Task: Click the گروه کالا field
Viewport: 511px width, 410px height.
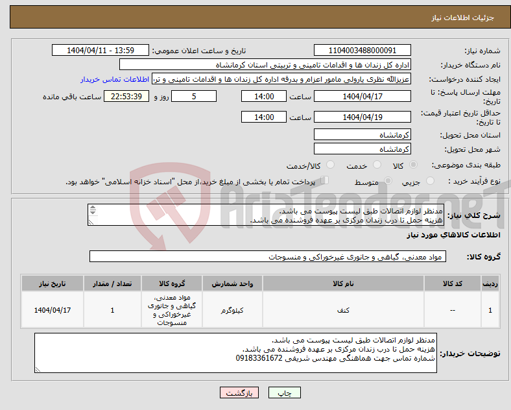Action: [x=268, y=256]
